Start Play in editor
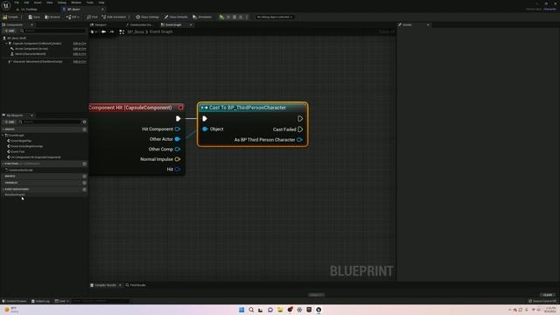Screen dimensions: 560x315 pyautogui.click(x=221, y=17)
